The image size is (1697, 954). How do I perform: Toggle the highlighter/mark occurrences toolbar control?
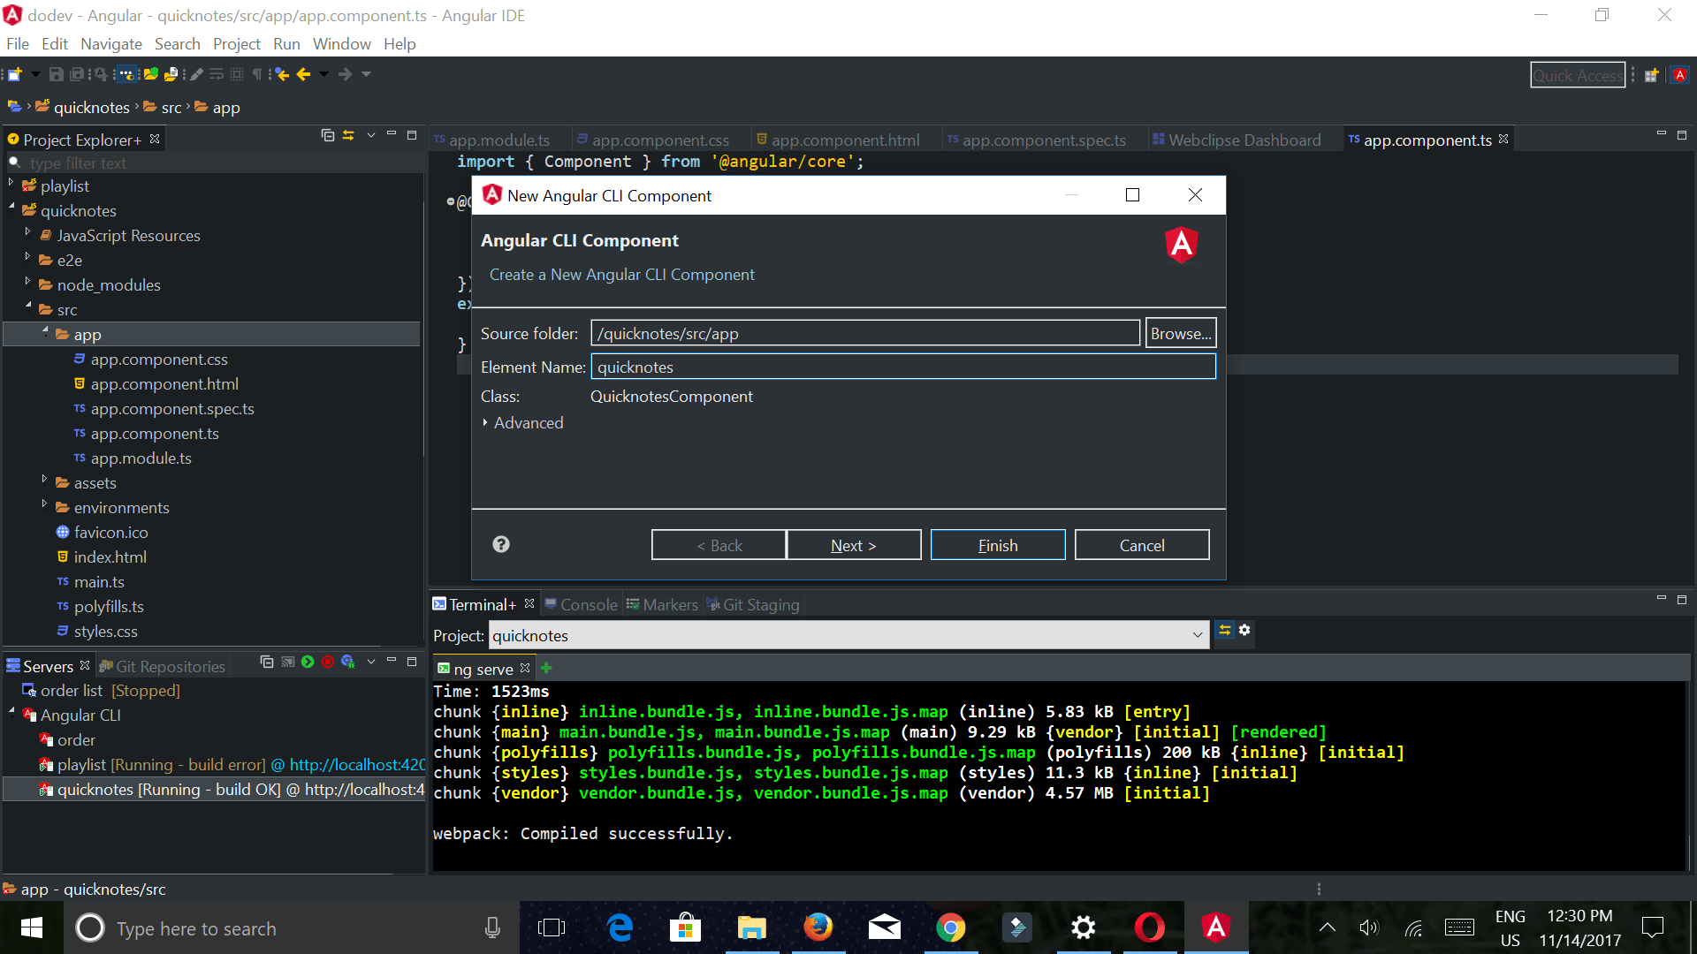pos(196,75)
